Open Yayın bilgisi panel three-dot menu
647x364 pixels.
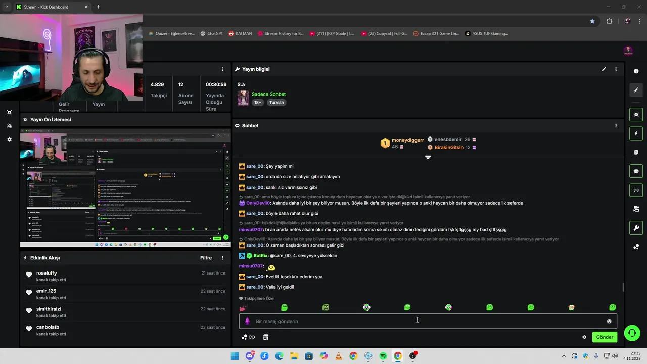pos(616,69)
